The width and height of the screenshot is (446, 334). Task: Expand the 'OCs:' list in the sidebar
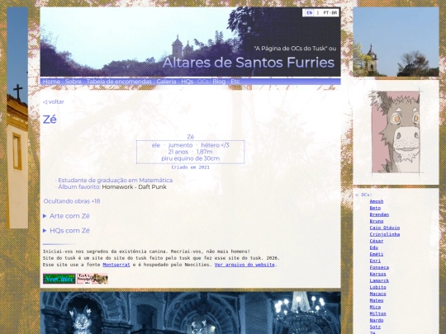click(x=363, y=195)
